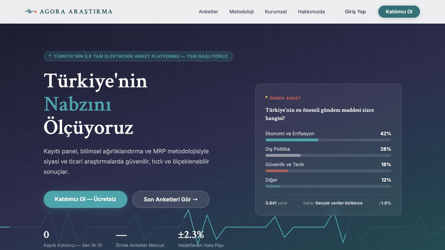The height and width of the screenshot is (250, 445).
Task: Click the Nabzını headline word
Action: 78,104
